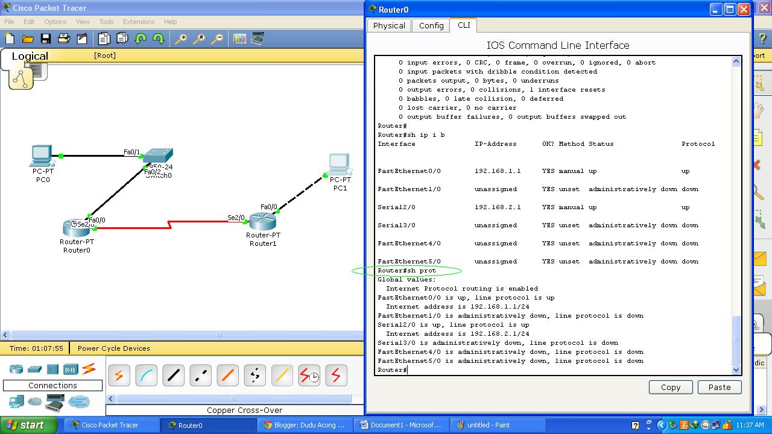Select the WAN Emulation cloud category

pyautogui.click(x=35, y=401)
